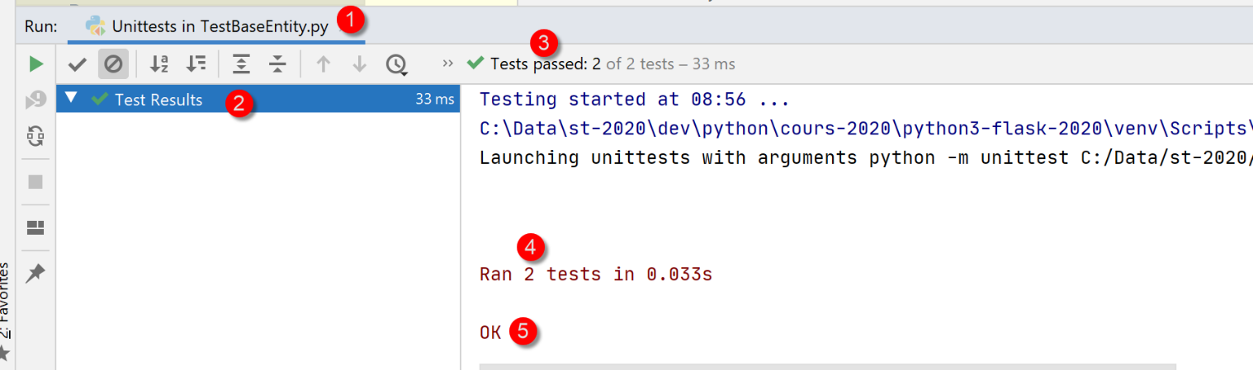This screenshot has height=370, width=1253.
Task: Click the Rerun Failed Tests icon
Action: click(35, 100)
